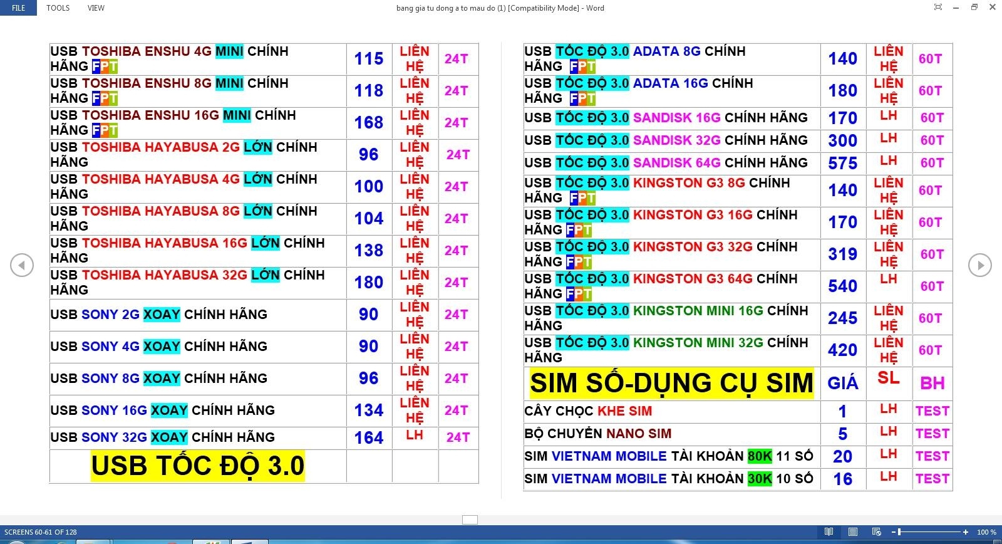This screenshot has width=1002, height=544.
Task: Open the FILE menu
Action: [19, 8]
